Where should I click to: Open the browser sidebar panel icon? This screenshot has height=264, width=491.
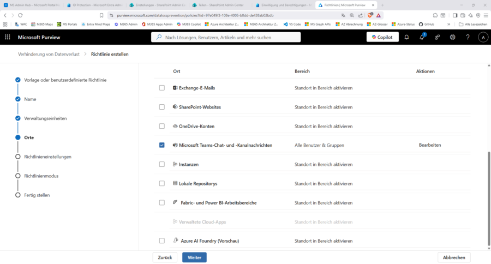point(455,15)
